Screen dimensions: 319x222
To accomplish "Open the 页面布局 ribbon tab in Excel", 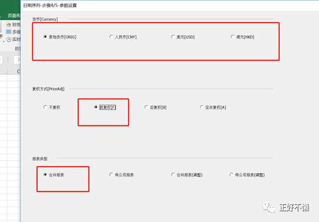I will (14, 16).
